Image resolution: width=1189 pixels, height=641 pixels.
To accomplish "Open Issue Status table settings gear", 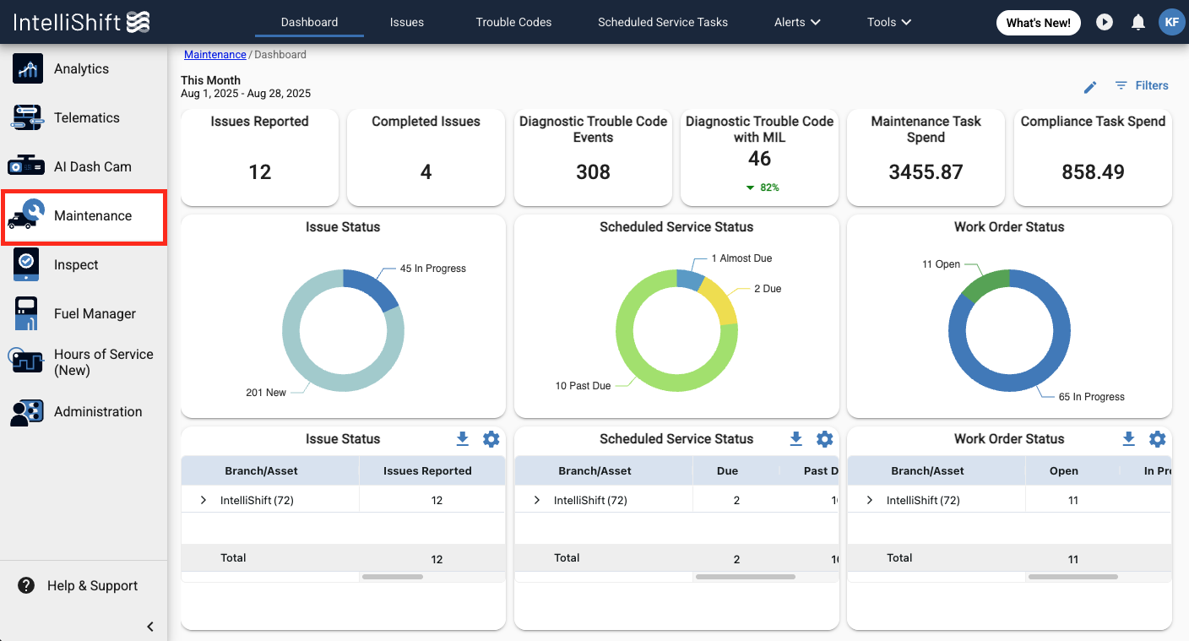I will [x=491, y=439].
